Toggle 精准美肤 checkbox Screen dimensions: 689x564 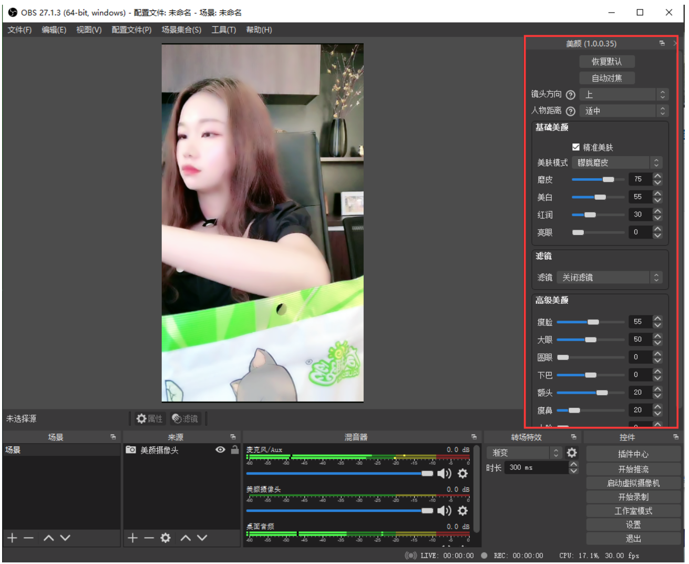click(x=576, y=147)
